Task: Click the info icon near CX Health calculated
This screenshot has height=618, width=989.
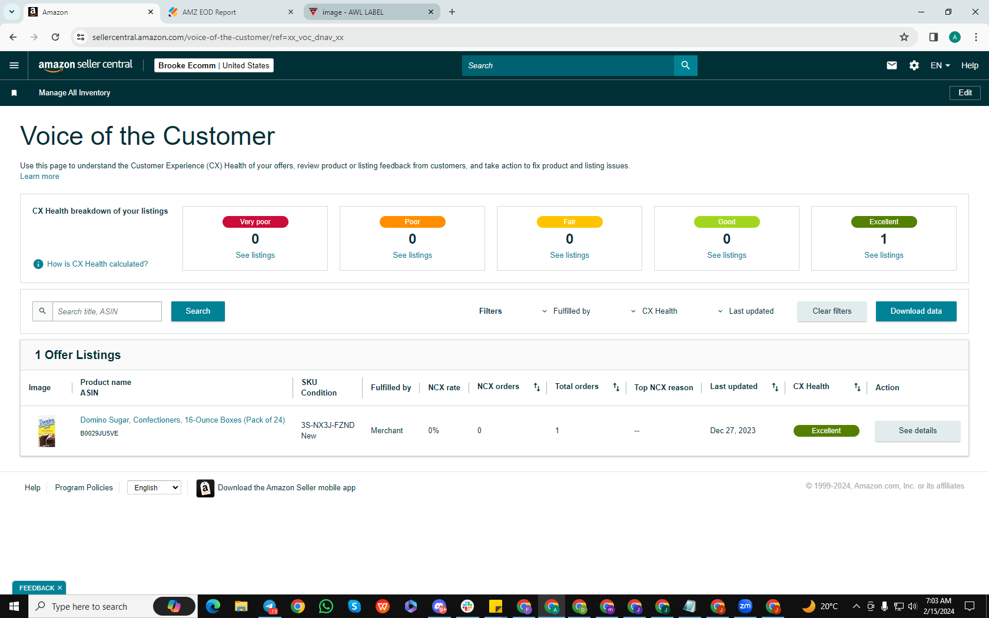Action: (x=38, y=264)
